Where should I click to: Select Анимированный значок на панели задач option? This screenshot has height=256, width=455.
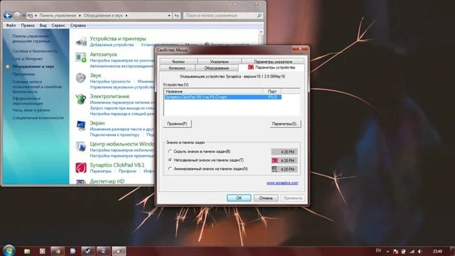pyautogui.click(x=170, y=168)
